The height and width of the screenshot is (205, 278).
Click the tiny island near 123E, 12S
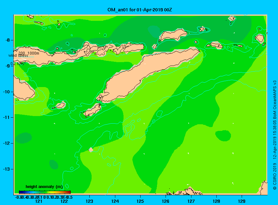coord(91,149)
